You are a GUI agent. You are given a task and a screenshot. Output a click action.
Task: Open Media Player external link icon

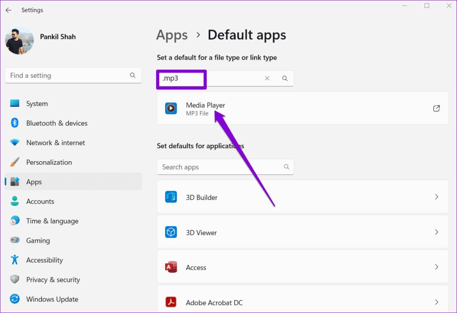click(x=436, y=108)
